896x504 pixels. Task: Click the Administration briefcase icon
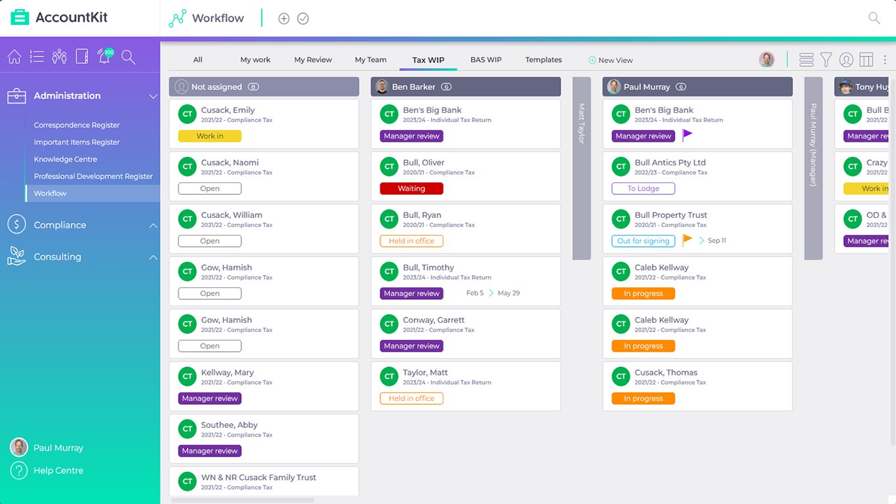(16, 96)
